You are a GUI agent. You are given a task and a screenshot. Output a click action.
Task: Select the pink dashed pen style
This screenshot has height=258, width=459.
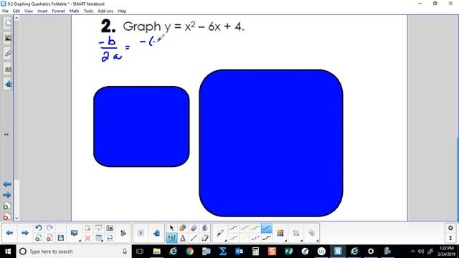click(255, 238)
